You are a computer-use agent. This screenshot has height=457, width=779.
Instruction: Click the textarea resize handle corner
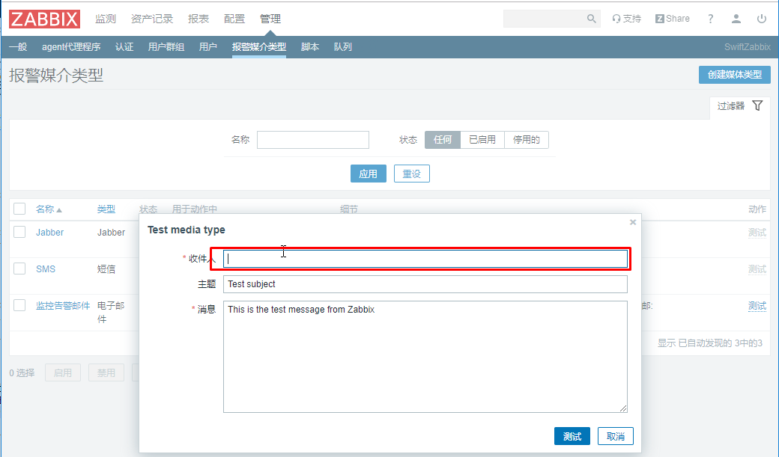pyautogui.click(x=623, y=408)
